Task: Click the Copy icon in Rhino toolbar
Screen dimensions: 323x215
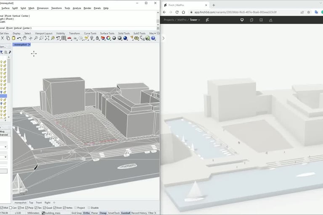Action: point(8,38)
